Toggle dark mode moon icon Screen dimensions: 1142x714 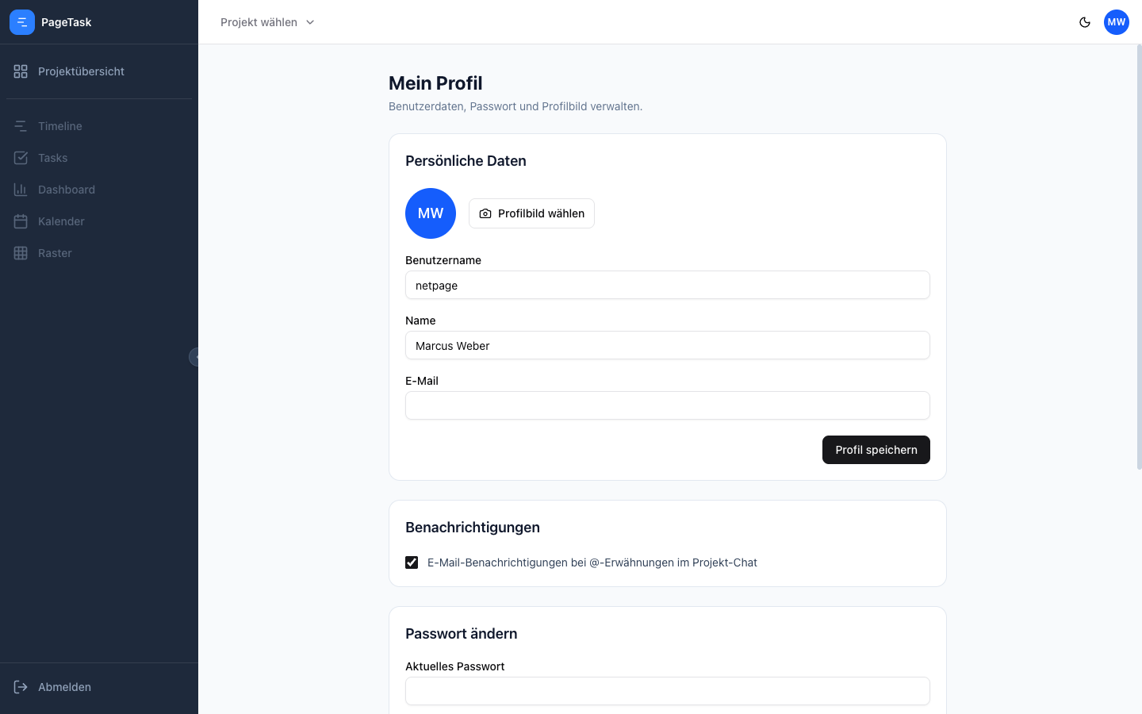tap(1085, 22)
